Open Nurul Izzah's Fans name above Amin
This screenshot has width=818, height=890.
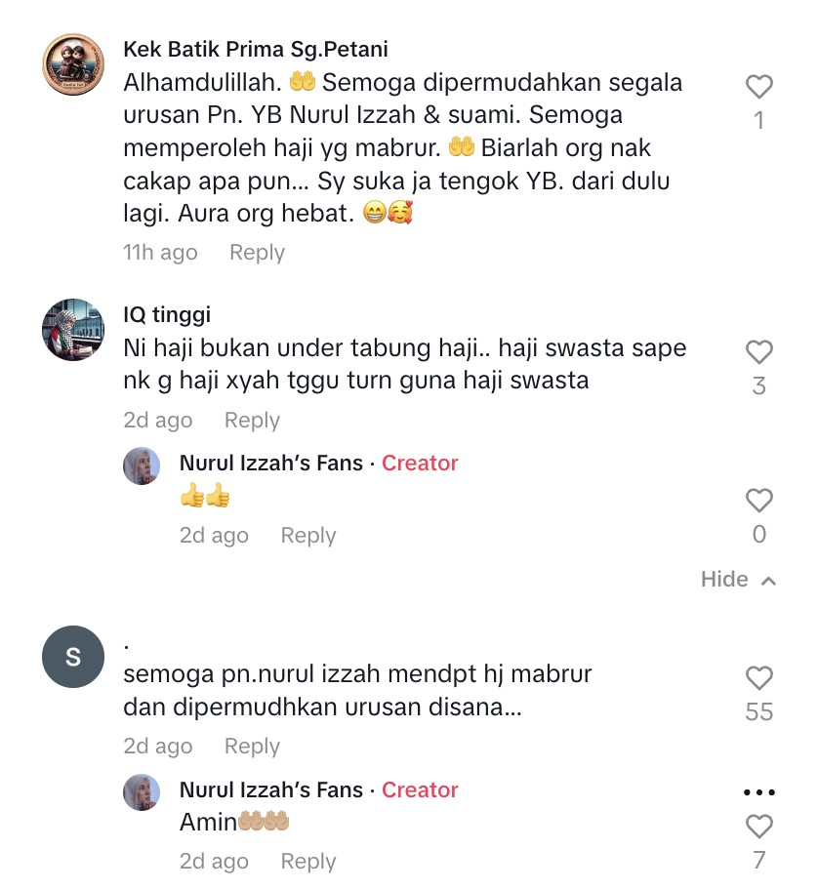pyautogui.click(x=270, y=790)
